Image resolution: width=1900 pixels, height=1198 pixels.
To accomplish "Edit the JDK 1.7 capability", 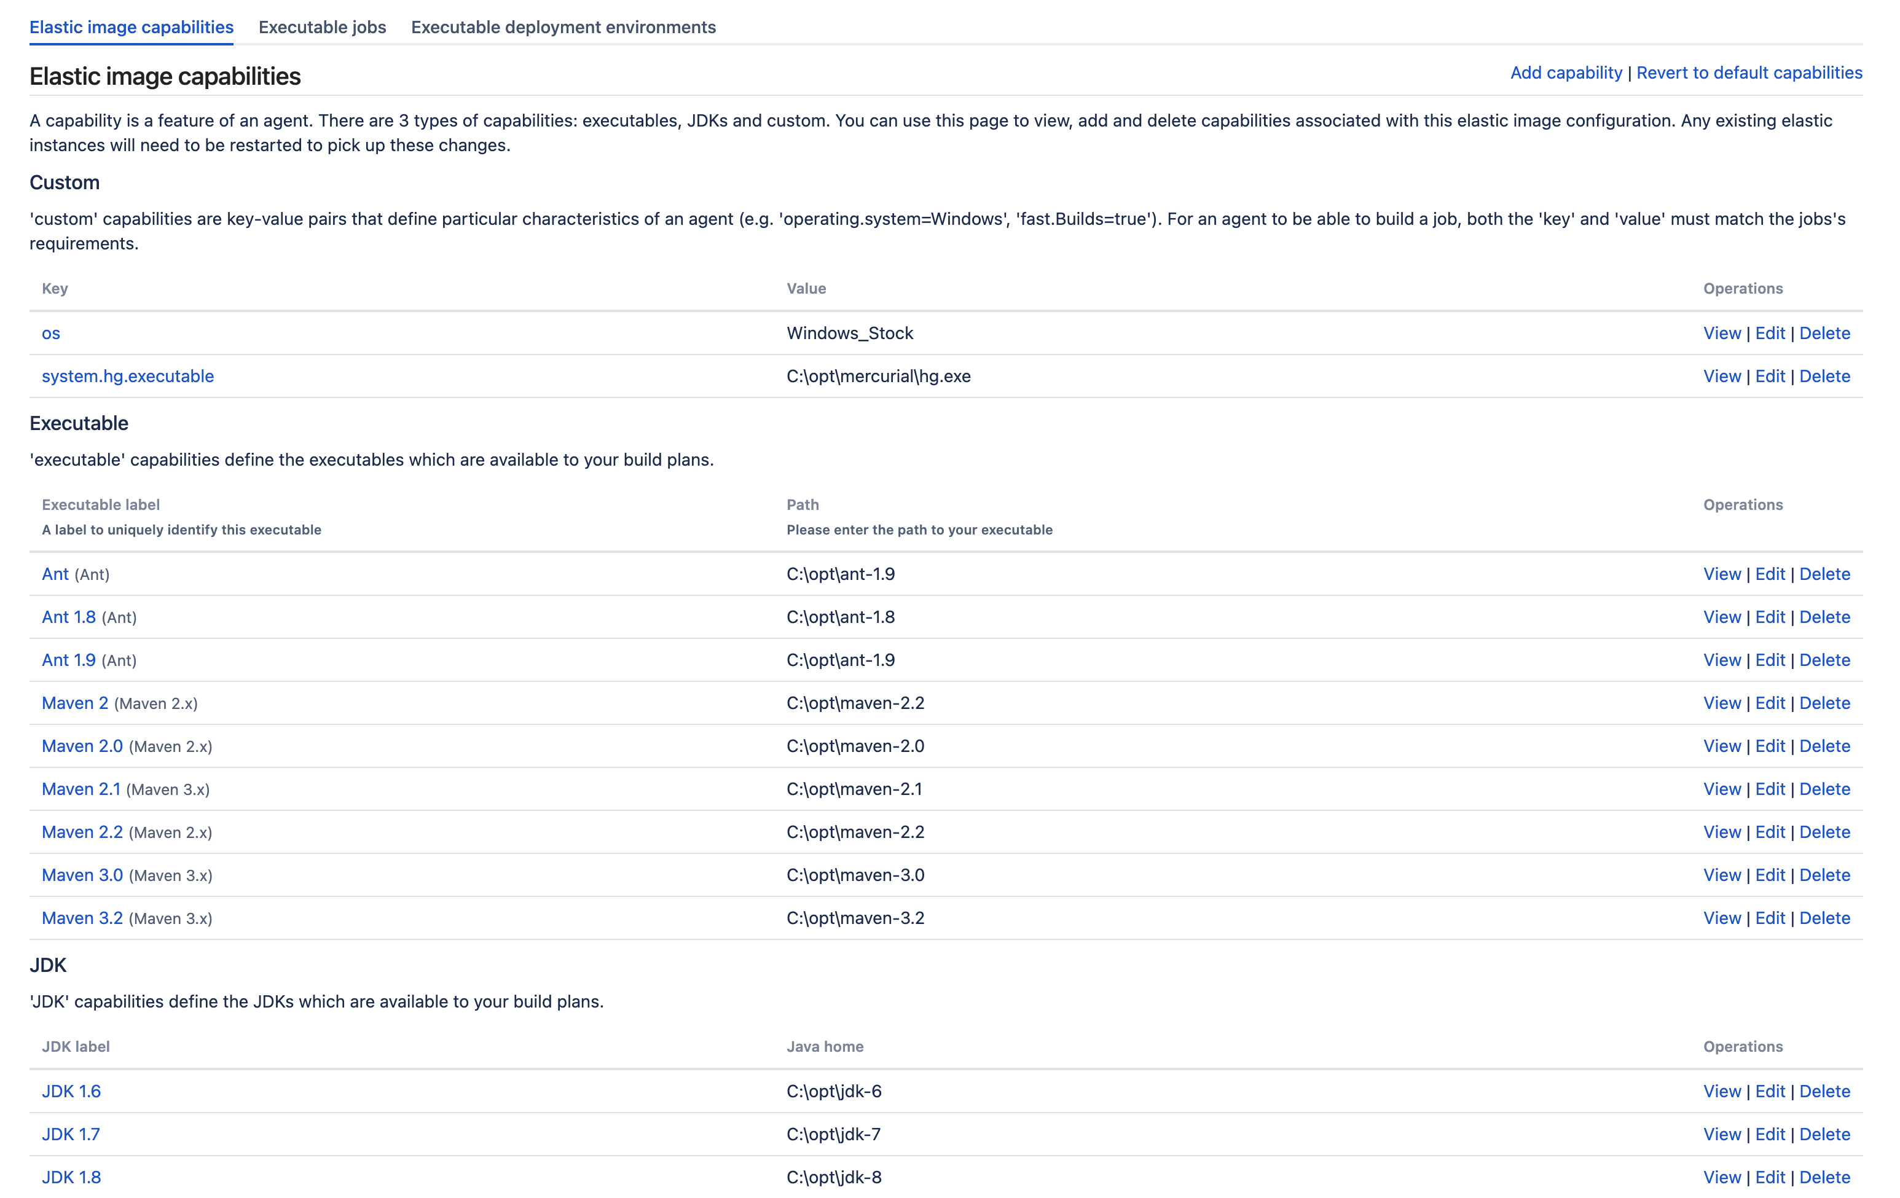I will click(1770, 1134).
